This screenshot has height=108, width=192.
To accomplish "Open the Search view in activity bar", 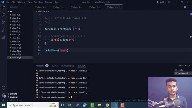I will [x=4, y=15].
